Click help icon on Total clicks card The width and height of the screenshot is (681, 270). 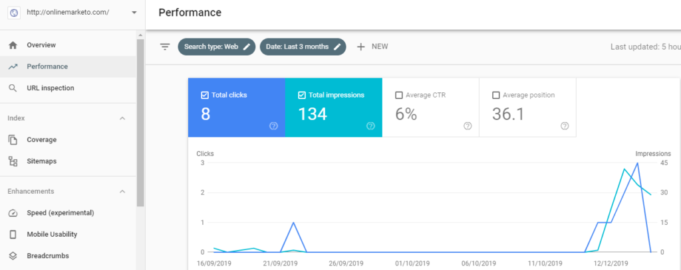coord(273,126)
